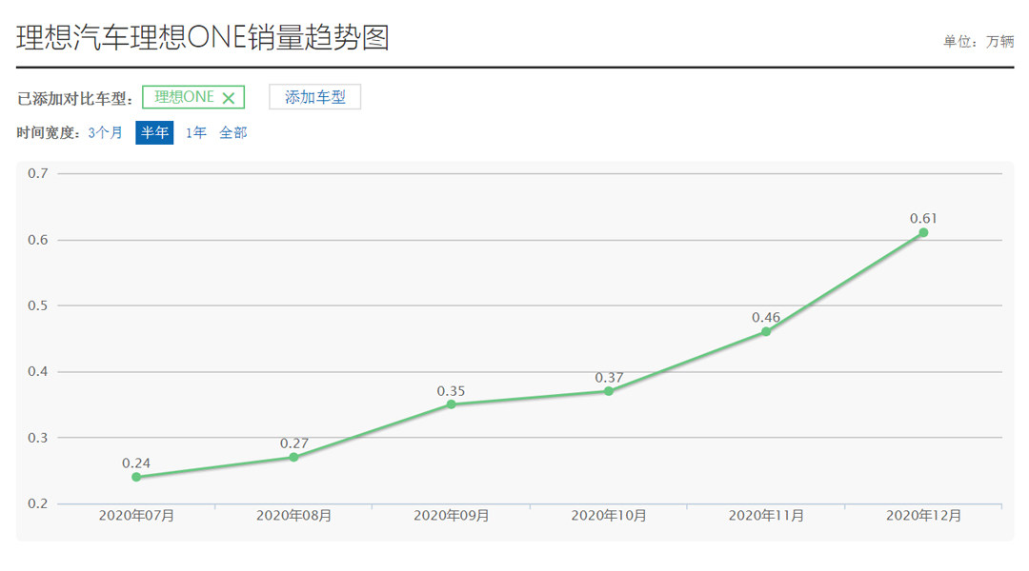The width and height of the screenshot is (1029, 571).
Task: Click the 2020年12月 axis label
Action: point(923,516)
